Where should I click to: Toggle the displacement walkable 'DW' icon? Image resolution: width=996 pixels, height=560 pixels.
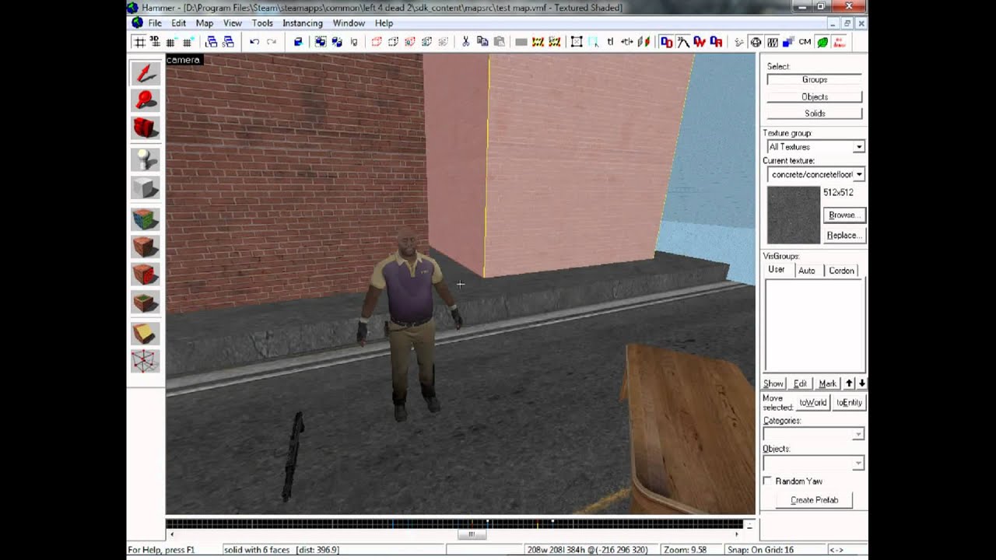tap(700, 42)
